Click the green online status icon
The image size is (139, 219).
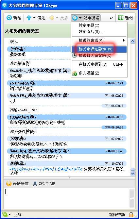(5, 214)
